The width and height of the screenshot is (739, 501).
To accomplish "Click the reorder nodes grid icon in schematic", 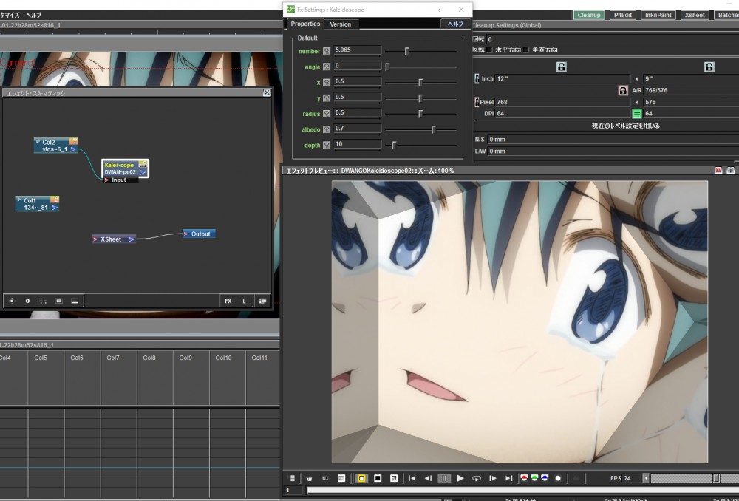I will pyautogui.click(x=43, y=301).
